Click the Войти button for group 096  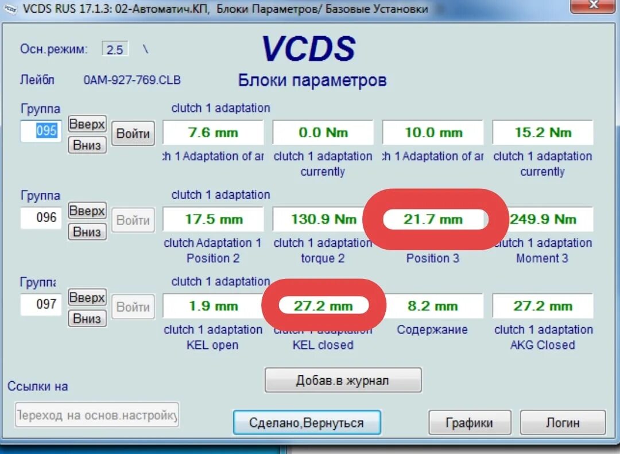pyautogui.click(x=133, y=220)
